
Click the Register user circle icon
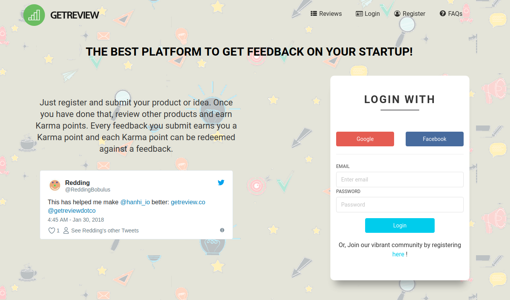click(397, 14)
